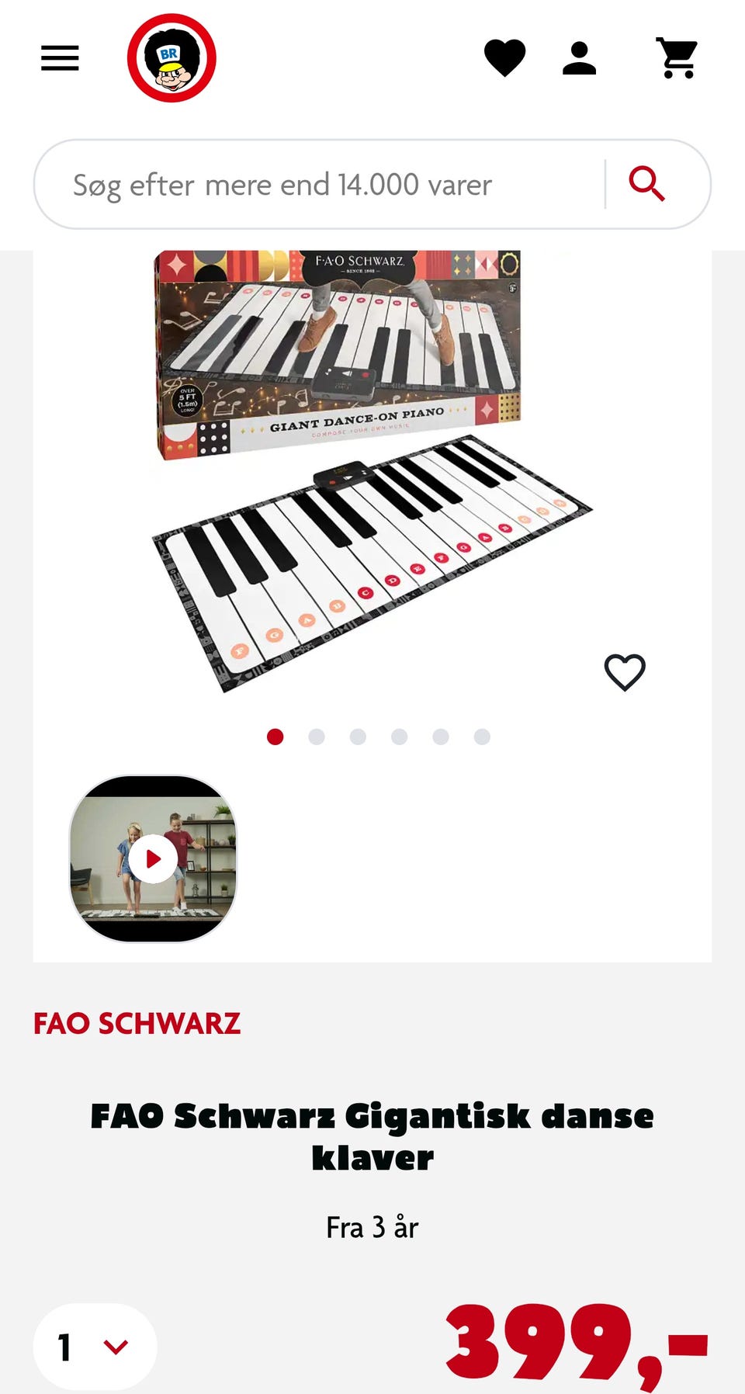Image resolution: width=745 pixels, height=1394 pixels.
Task: Select the second carousel dot
Action: pyautogui.click(x=316, y=737)
